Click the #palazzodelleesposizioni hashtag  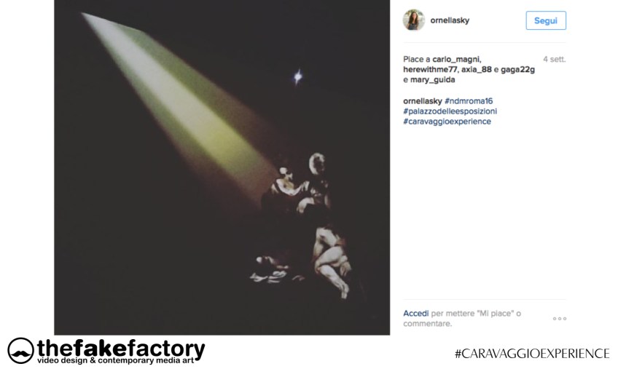450,111
